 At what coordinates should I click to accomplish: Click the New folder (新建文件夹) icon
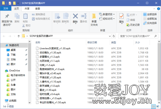point(94,16)
